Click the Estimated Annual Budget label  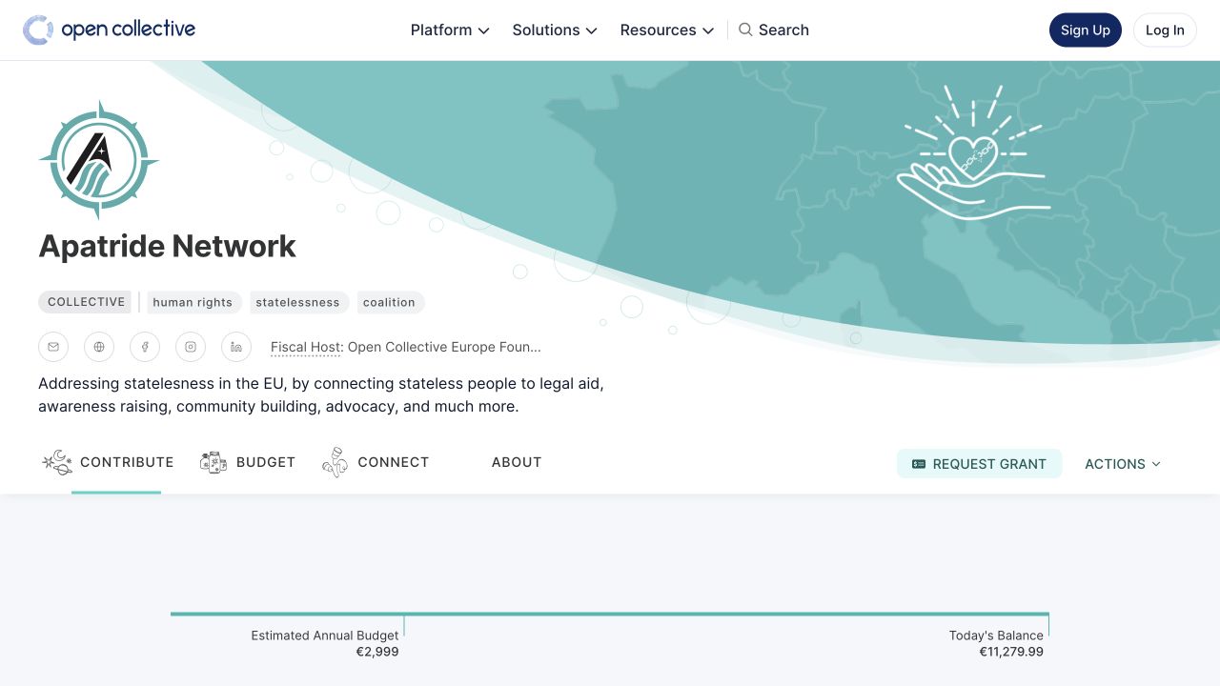[325, 636]
